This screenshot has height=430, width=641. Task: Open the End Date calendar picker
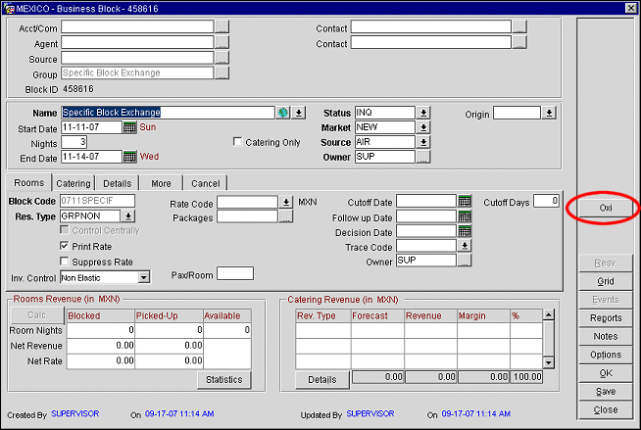[129, 157]
